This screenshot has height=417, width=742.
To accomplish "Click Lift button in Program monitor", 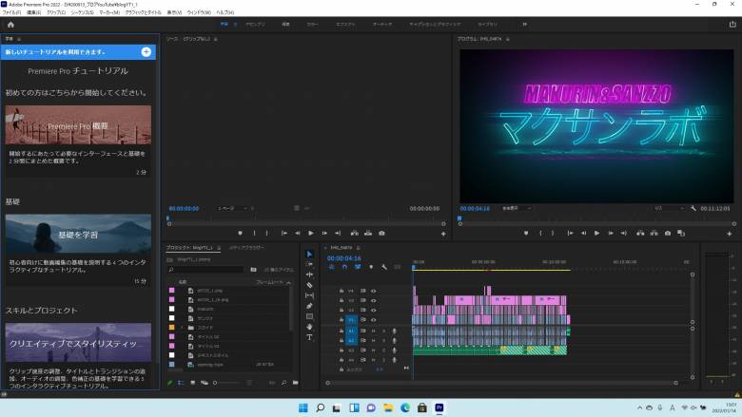I will tap(640, 234).
